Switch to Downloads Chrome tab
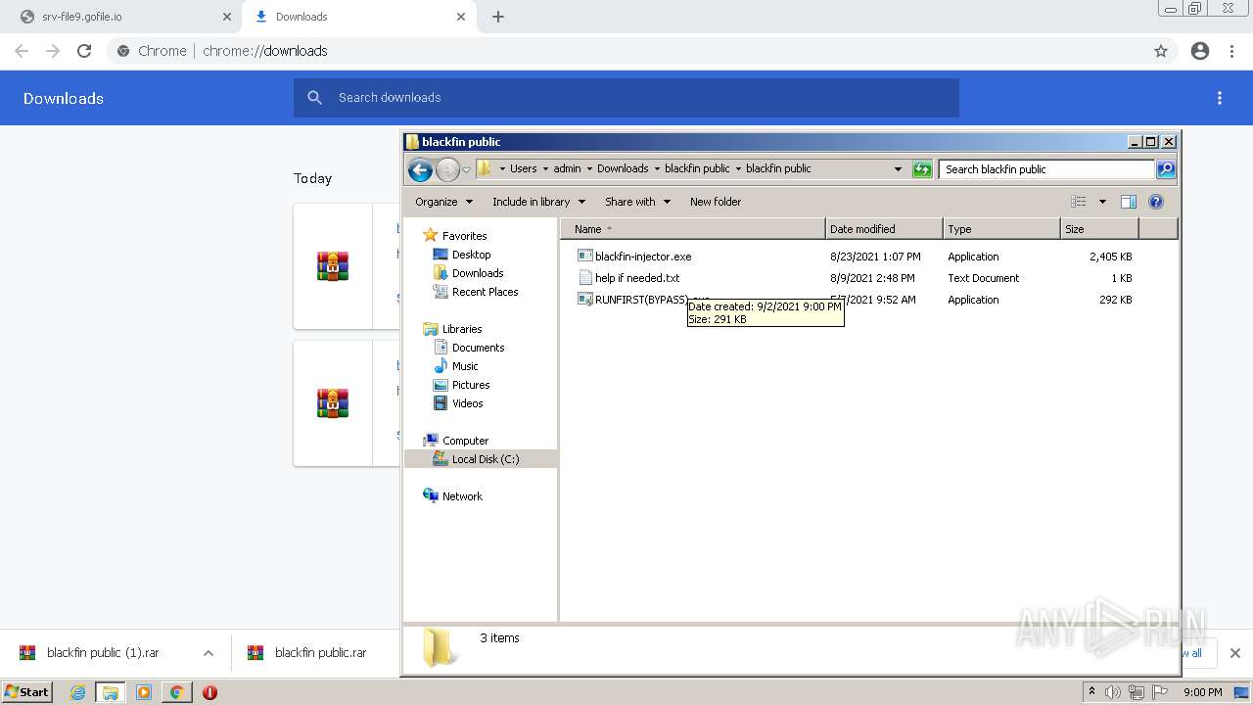Viewport: 1253px width, 705px height. point(358,17)
